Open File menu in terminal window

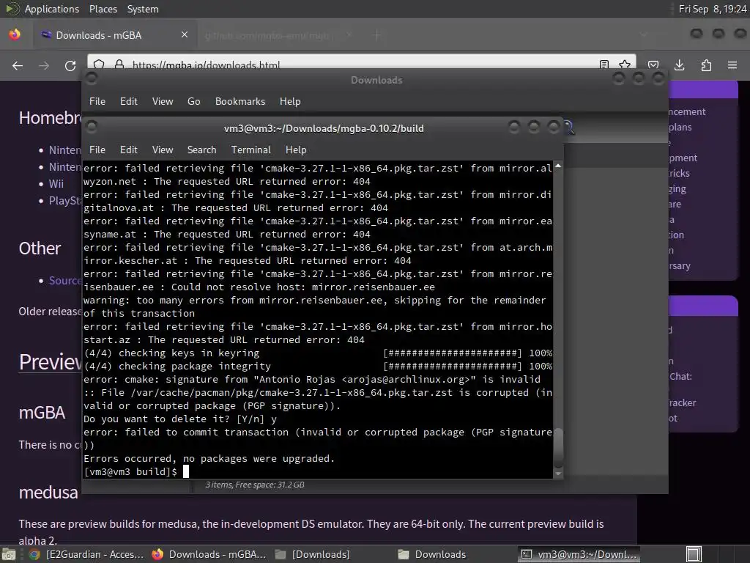coord(97,150)
